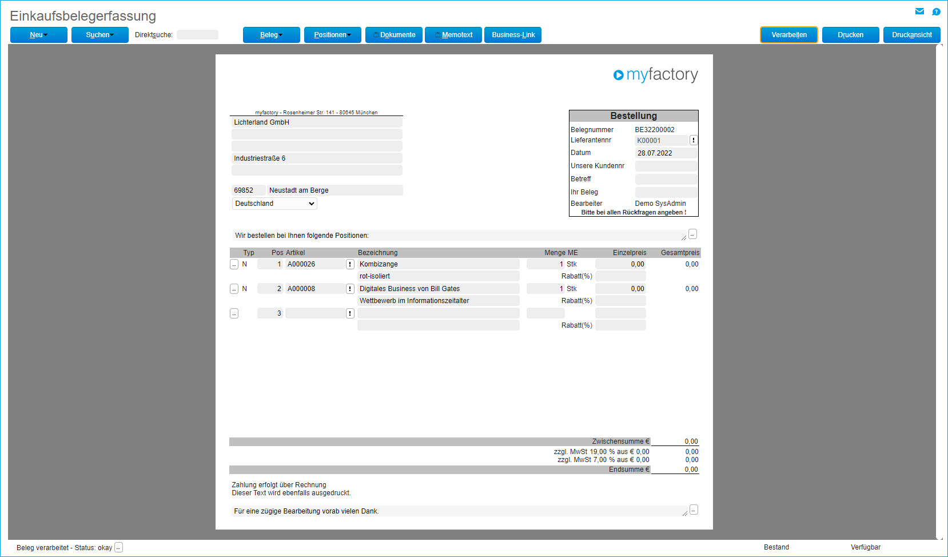948x557 pixels.
Task: Open the status details ellipsis button
Action: 118,547
